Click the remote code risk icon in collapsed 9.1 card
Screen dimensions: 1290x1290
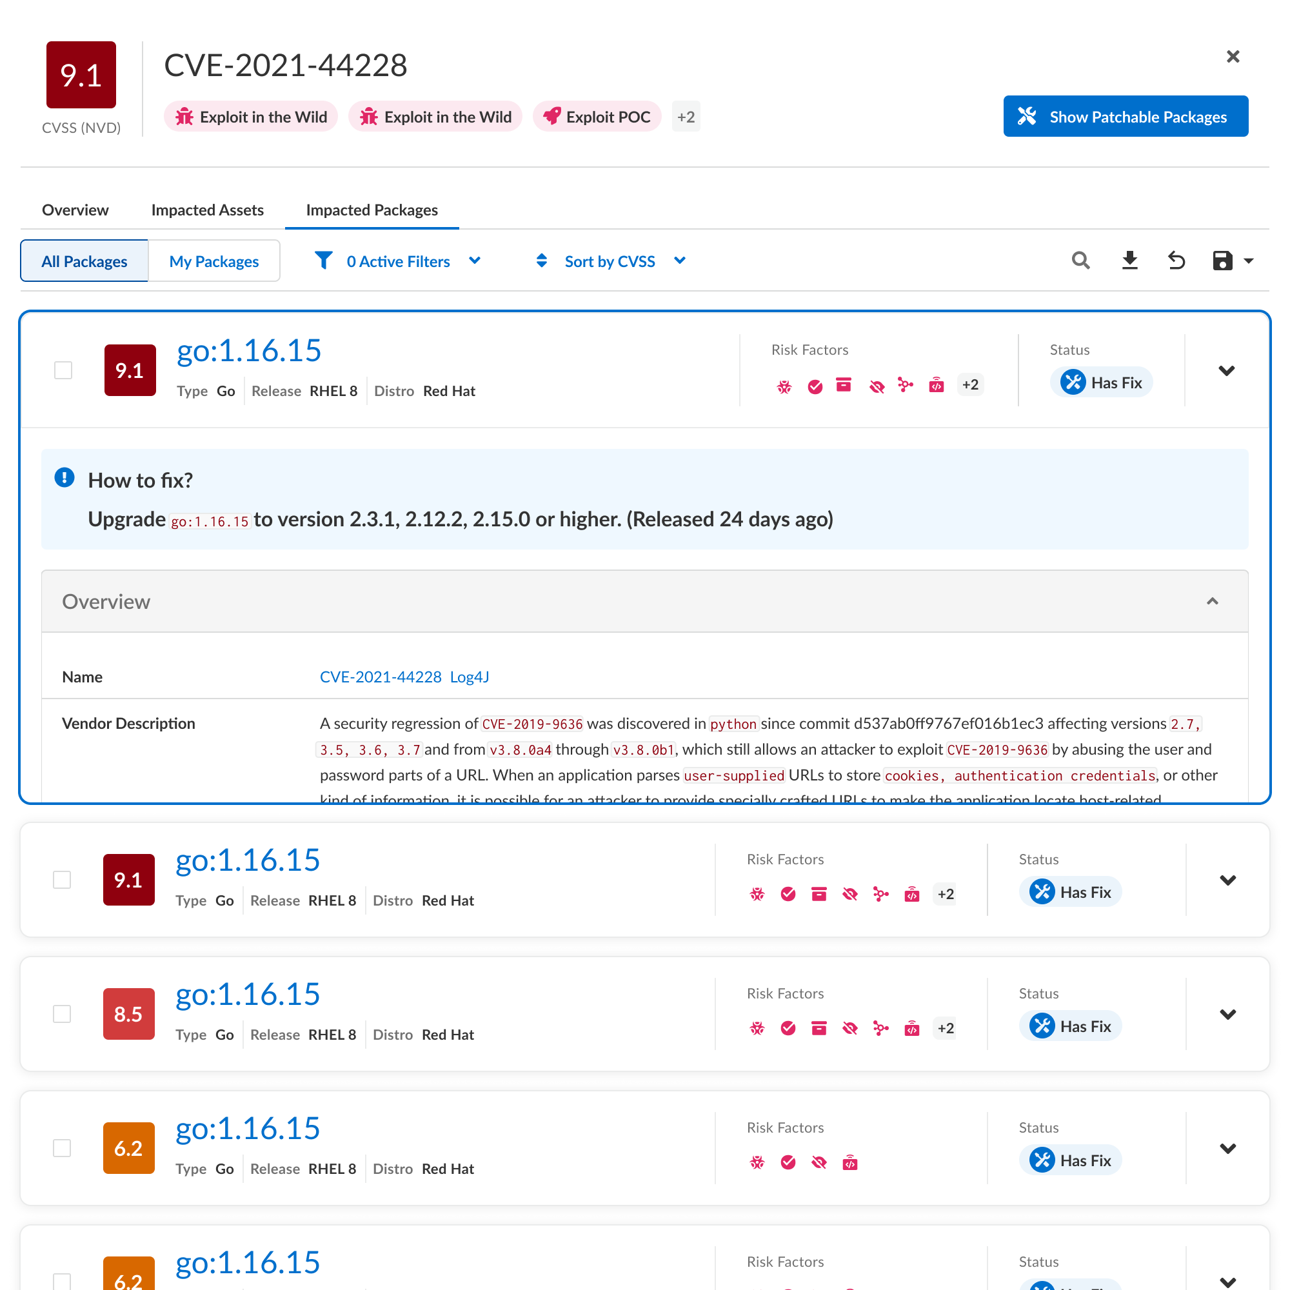click(911, 894)
